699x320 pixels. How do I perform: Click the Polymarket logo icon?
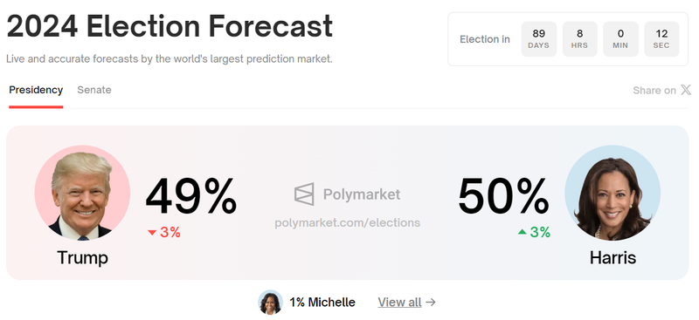(304, 194)
